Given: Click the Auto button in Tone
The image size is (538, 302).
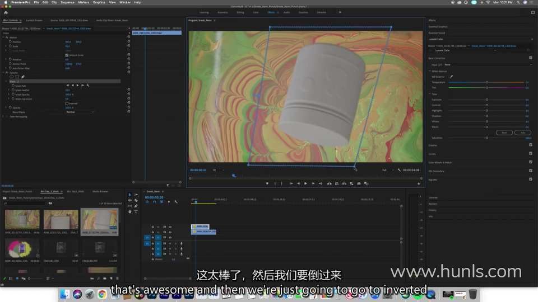Looking at the screenshot, I should [523, 133].
